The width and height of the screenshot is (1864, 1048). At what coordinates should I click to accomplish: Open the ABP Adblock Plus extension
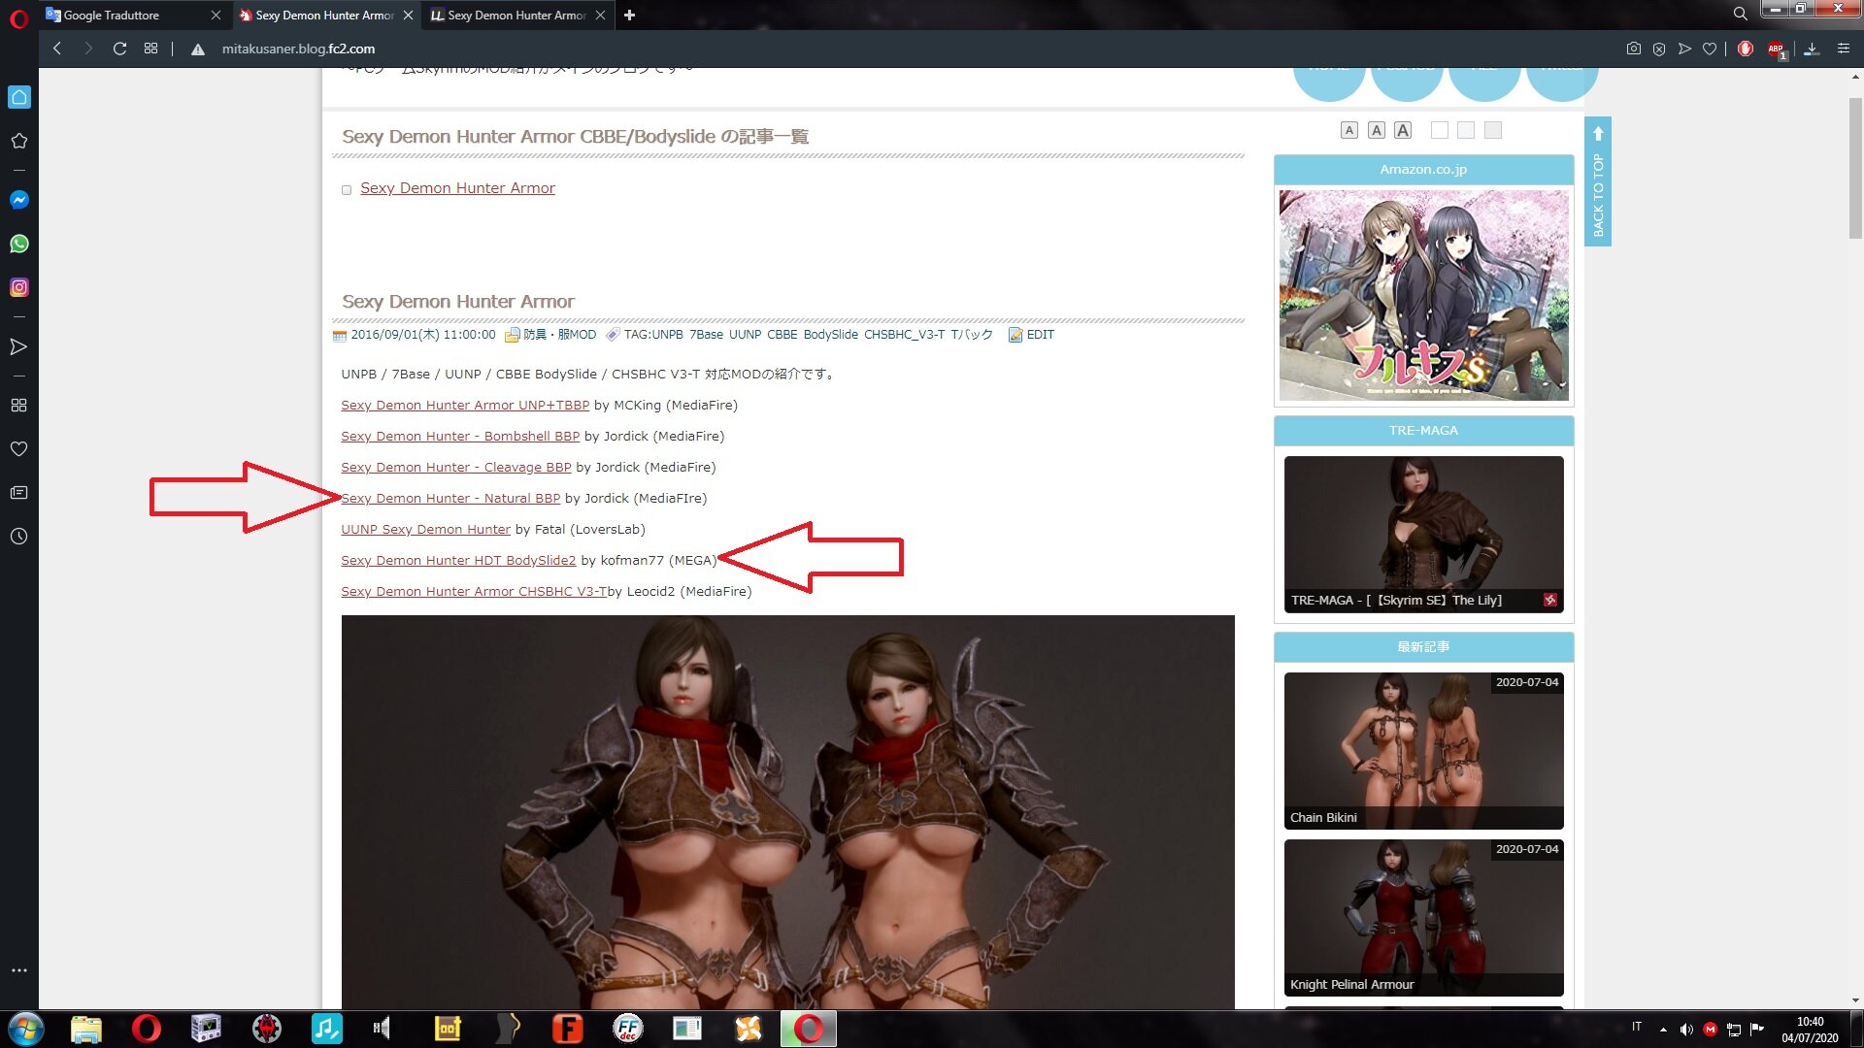(x=1776, y=49)
